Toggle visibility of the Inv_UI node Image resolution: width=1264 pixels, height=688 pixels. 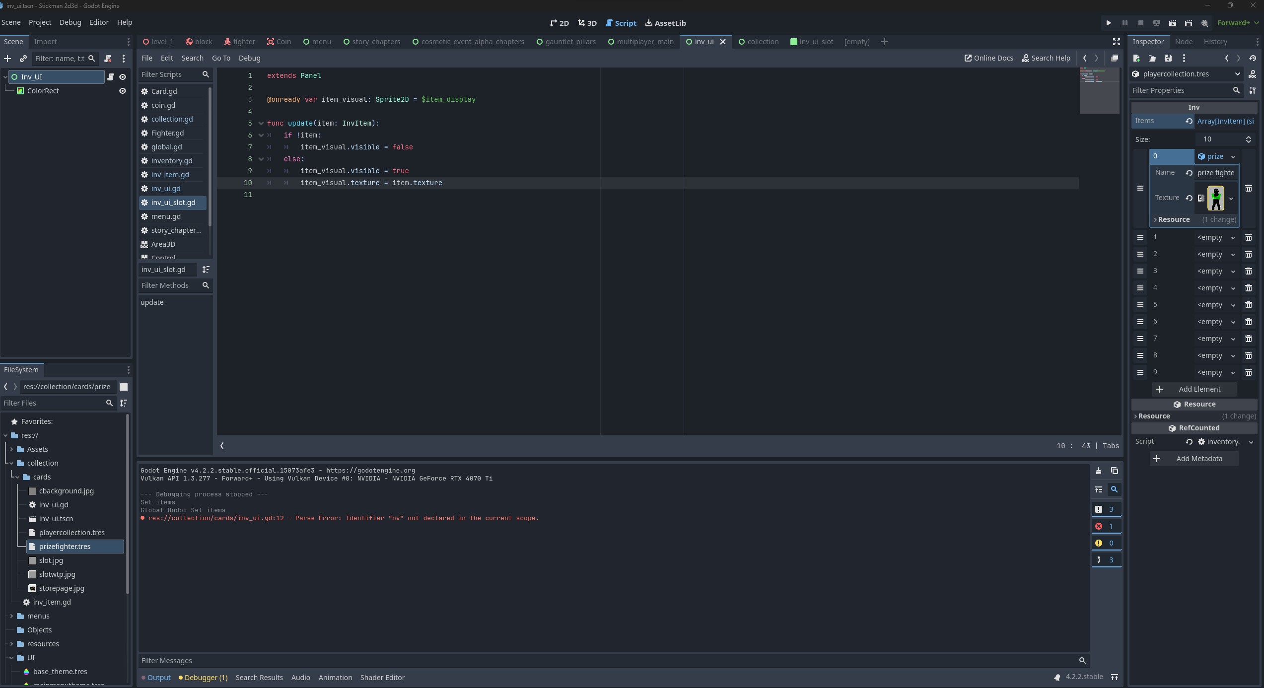(122, 77)
